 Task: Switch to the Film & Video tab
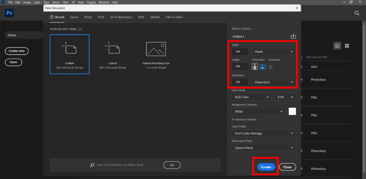(174, 17)
